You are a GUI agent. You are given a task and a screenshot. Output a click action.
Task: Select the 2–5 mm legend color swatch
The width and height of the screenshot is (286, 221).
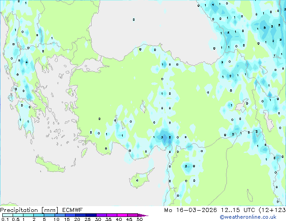39,215
